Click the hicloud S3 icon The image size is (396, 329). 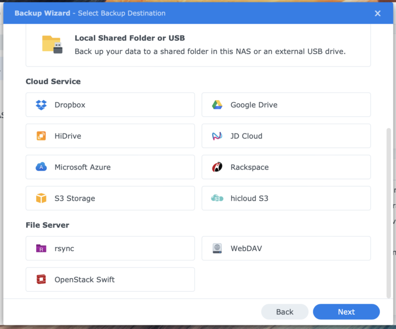(x=217, y=199)
